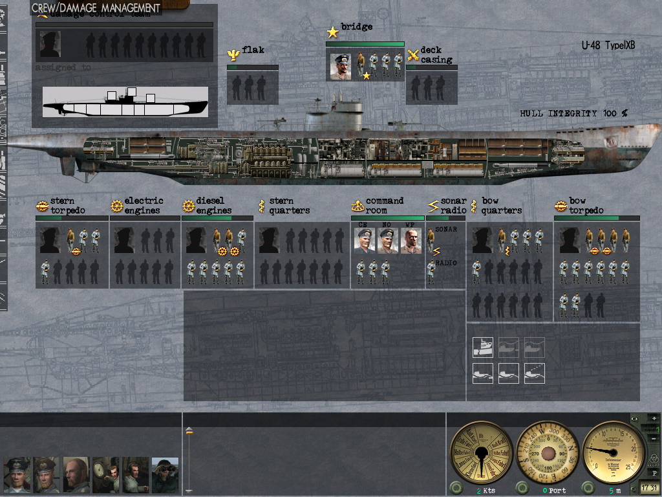Screen dimensions: 662x497
Task: Apply the damaged-ship crew configuration preset
Action: pos(483,348)
